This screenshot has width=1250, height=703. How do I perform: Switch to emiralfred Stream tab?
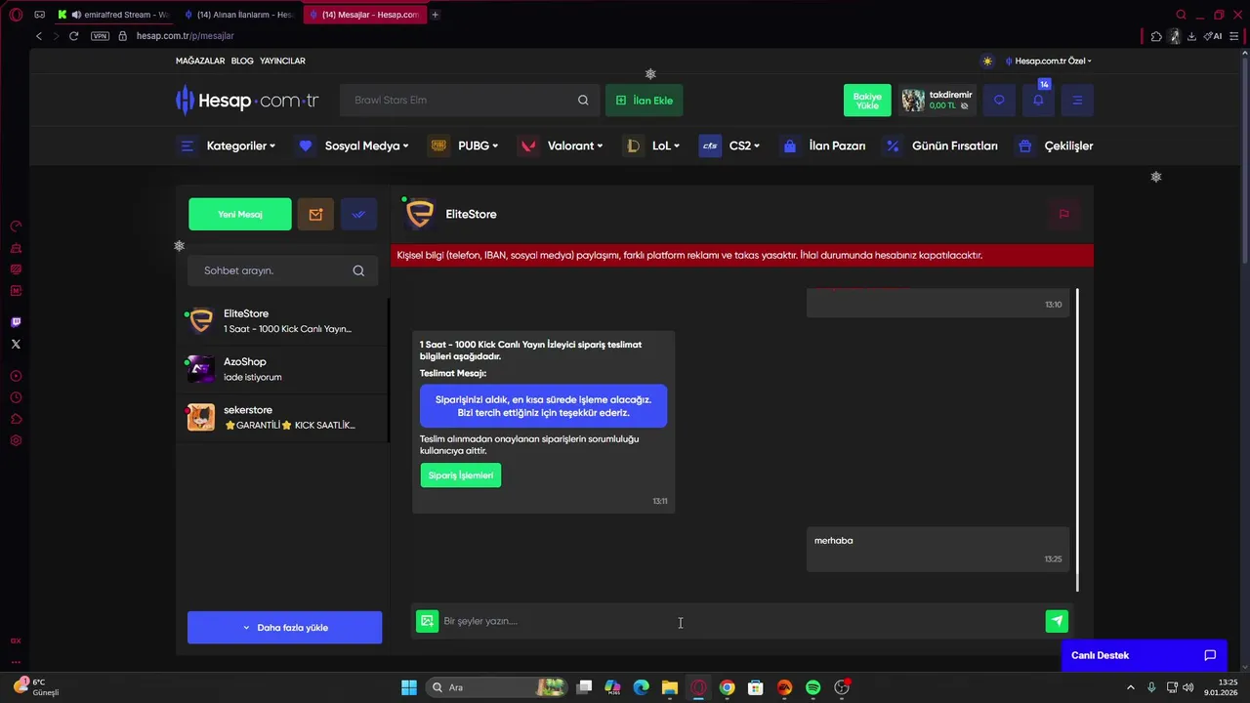pyautogui.click(x=114, y=15)
